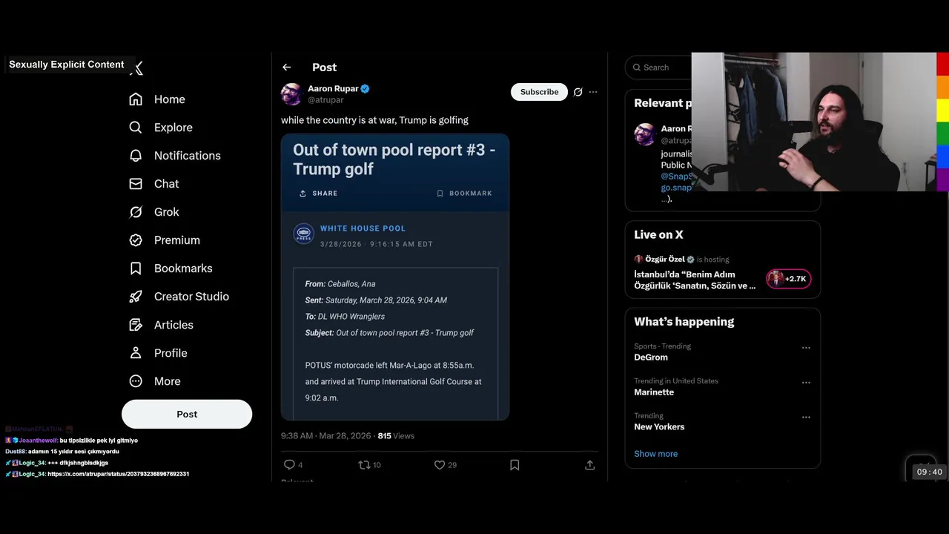
Task: Click the @atrupar handle under name
Action: [x=325, y=100]
